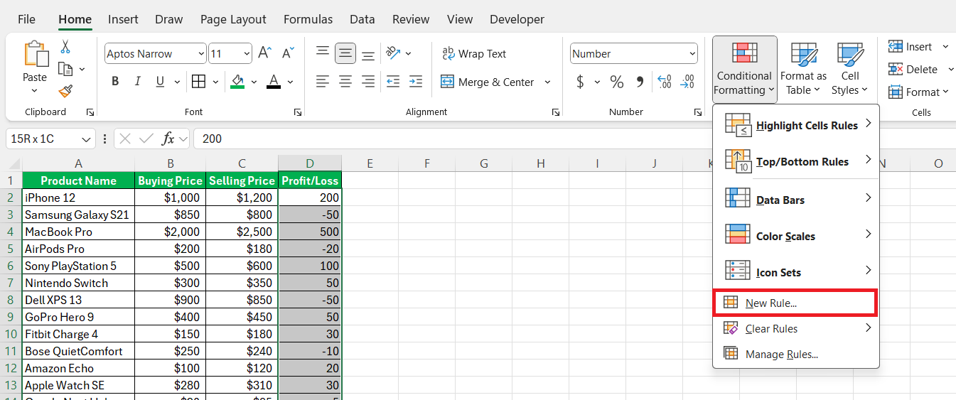956x400 pixels.
Task: Click the Cut scissors icon
Action: (65, 47)
